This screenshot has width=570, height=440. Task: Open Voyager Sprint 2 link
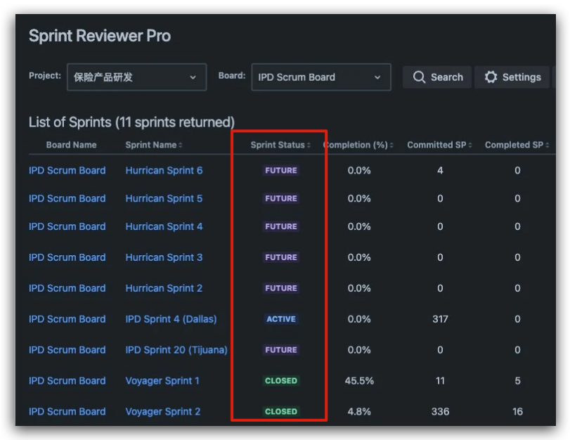(163, 412)
